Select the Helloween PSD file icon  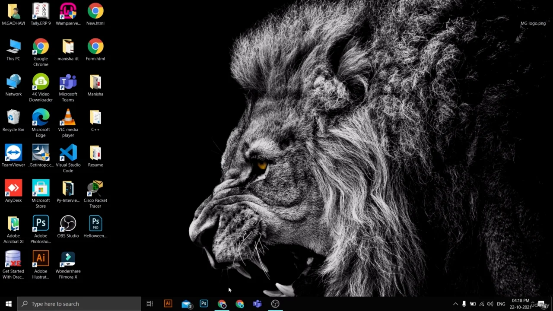(95, 227)
